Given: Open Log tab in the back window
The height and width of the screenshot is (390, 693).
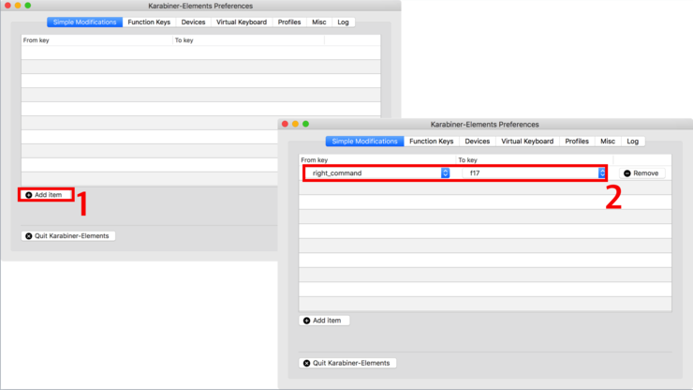Looking at the screenshot, I should [x=343, y=22].
